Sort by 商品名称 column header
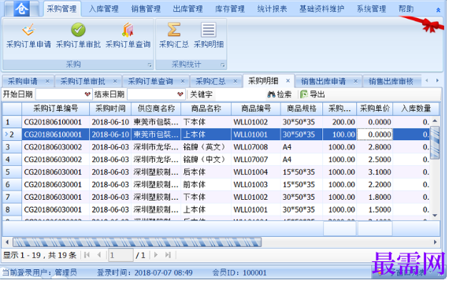Screen dimensions: 460x288 [x=206, y=109]
